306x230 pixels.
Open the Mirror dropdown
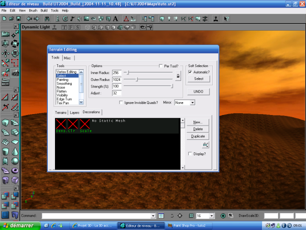193,103
